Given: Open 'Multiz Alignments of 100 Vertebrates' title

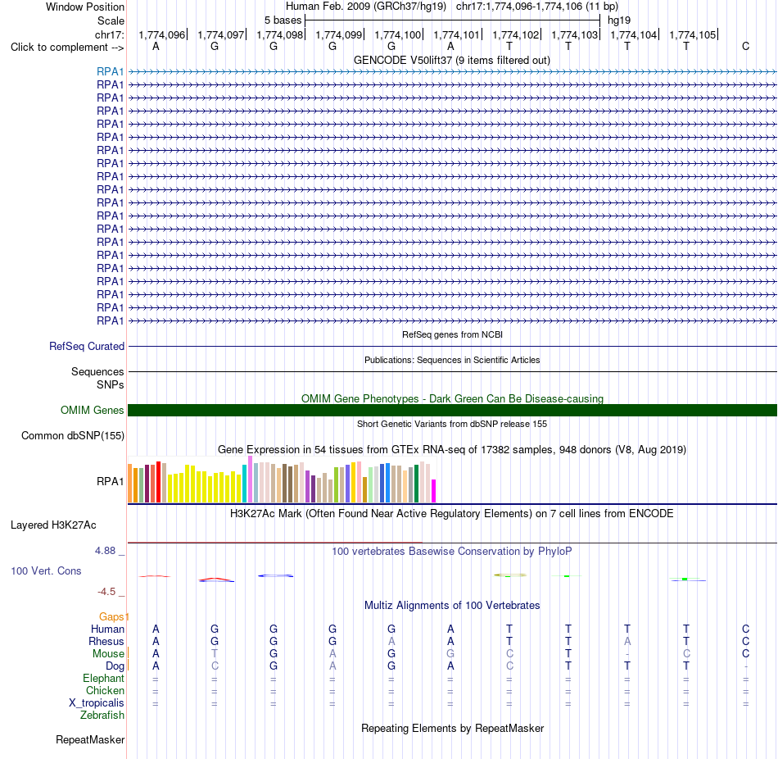Looking at the screenshot, I should (452, 606).
